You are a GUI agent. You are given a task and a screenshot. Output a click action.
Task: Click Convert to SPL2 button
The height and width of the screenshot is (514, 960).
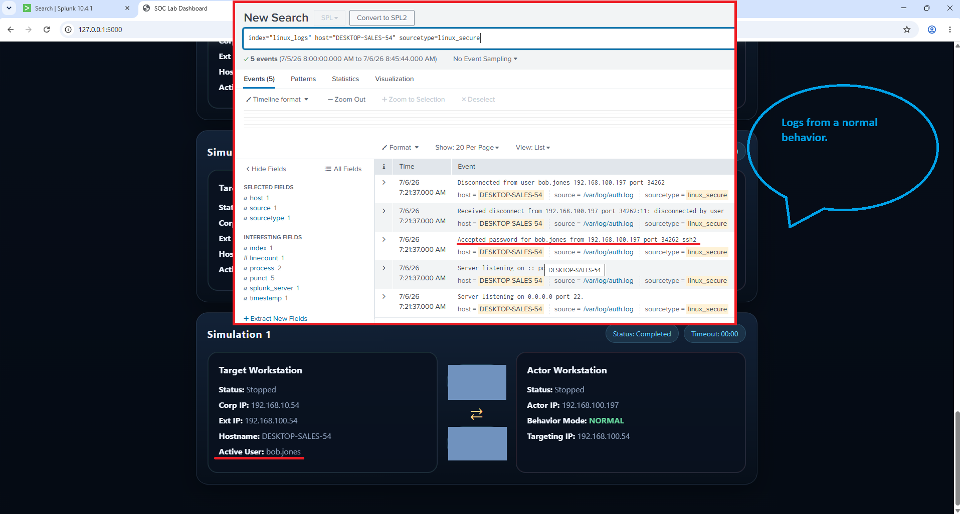382,18
